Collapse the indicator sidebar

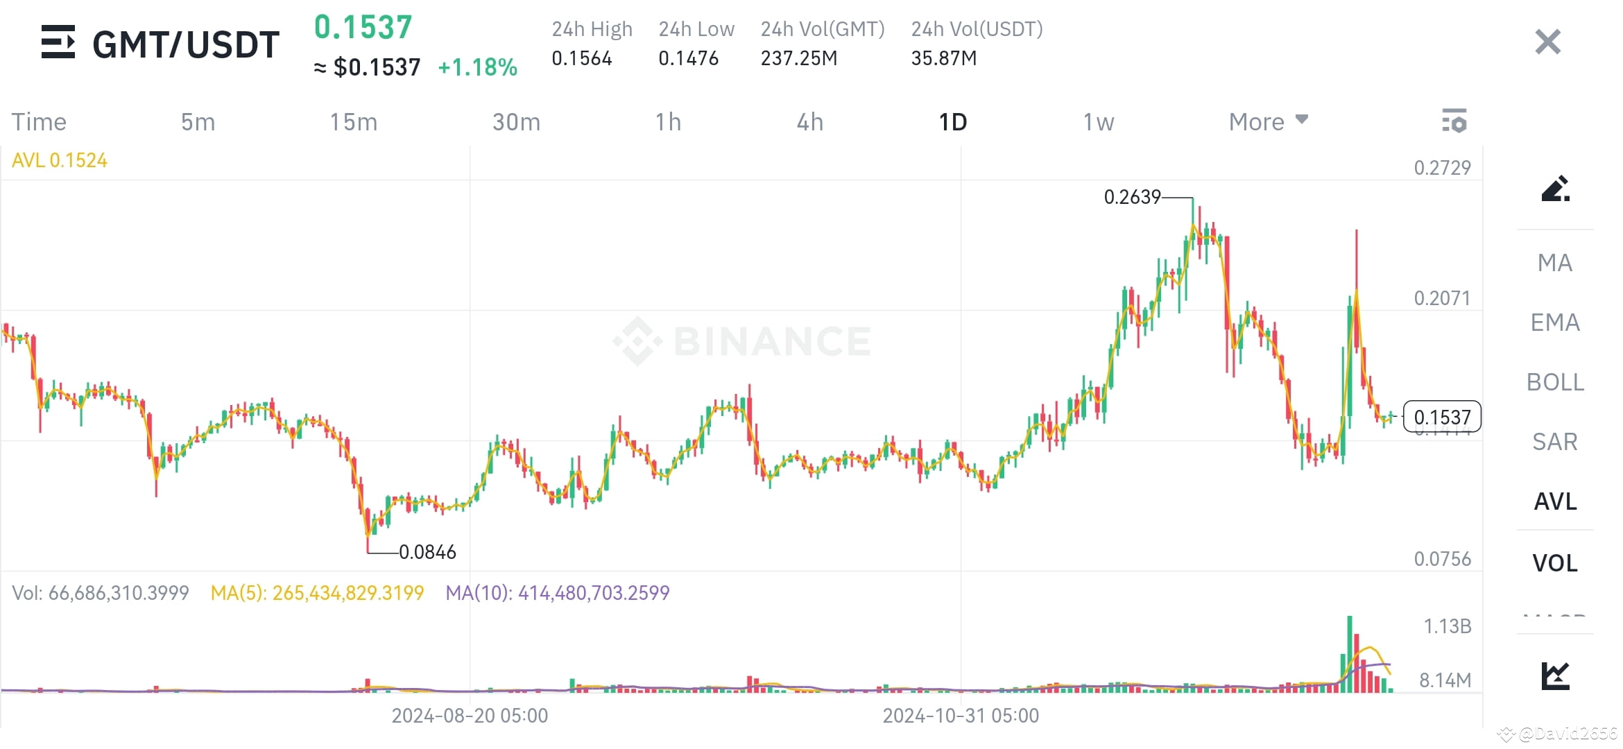1547,42
